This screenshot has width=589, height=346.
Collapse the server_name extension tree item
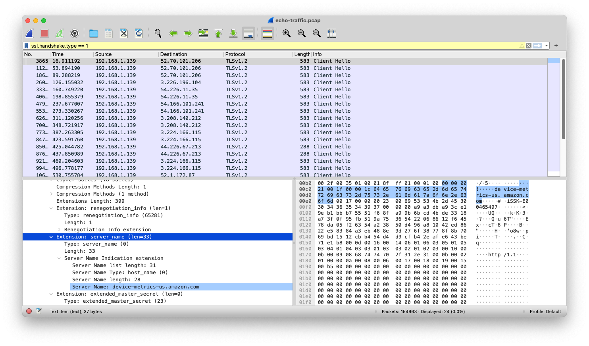point(51,237)
